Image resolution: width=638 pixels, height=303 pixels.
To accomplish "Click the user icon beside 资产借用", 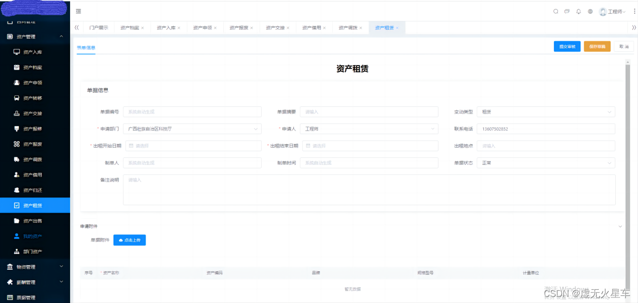I will (17, 175).
